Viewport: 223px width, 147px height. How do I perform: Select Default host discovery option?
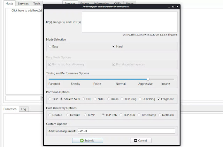tap(68, 115)
